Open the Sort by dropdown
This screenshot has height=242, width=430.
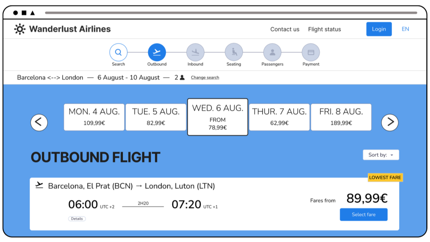(x=381, y=155)
